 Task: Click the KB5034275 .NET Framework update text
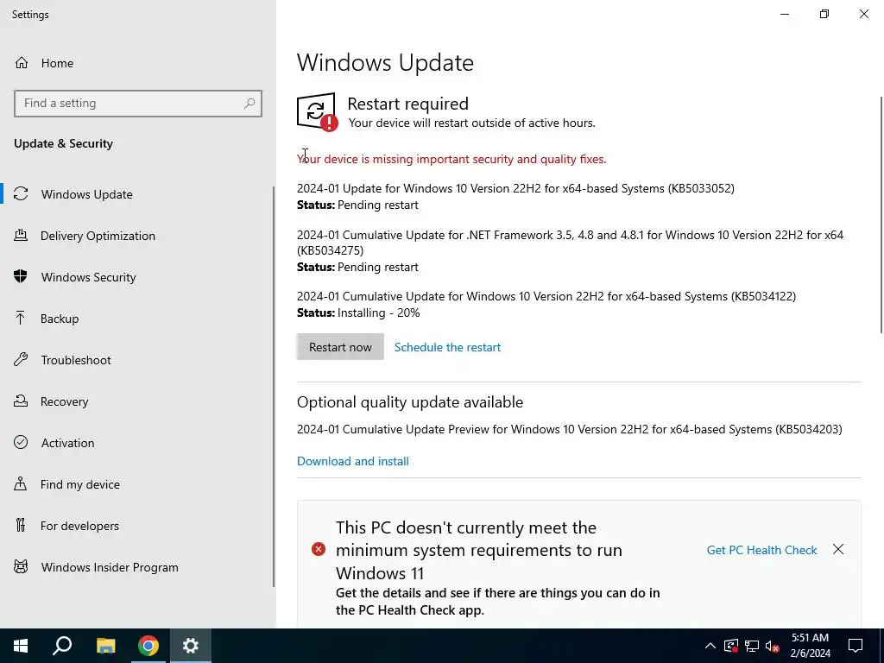[x=570, y=243]
